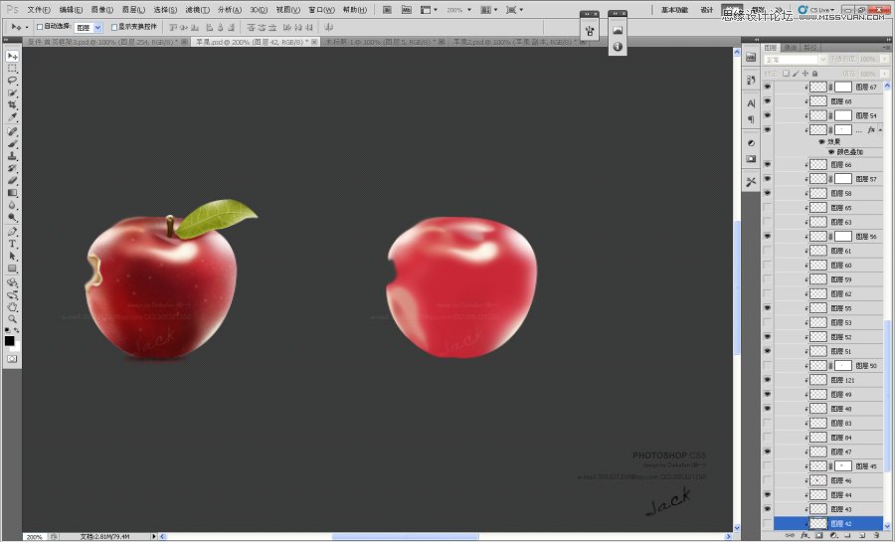This screenshot has height=542, width=895.
Task: Open the blend mode 正常 dropdown
Action: [796, 60]
